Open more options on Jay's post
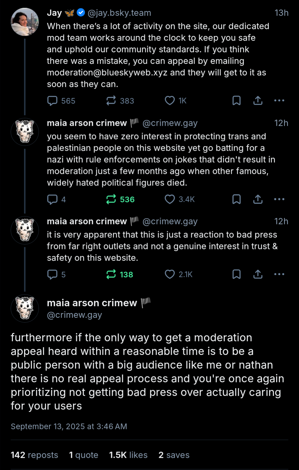This screenshot has width=299, height=470. [279, 101]
